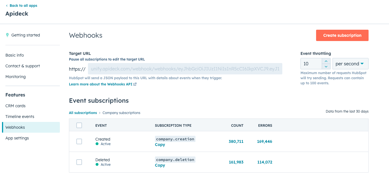Copy the company.deletion subscription type

pos(160,165)
